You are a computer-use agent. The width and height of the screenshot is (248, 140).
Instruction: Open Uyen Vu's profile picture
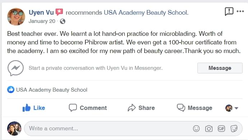coord(16,16)
